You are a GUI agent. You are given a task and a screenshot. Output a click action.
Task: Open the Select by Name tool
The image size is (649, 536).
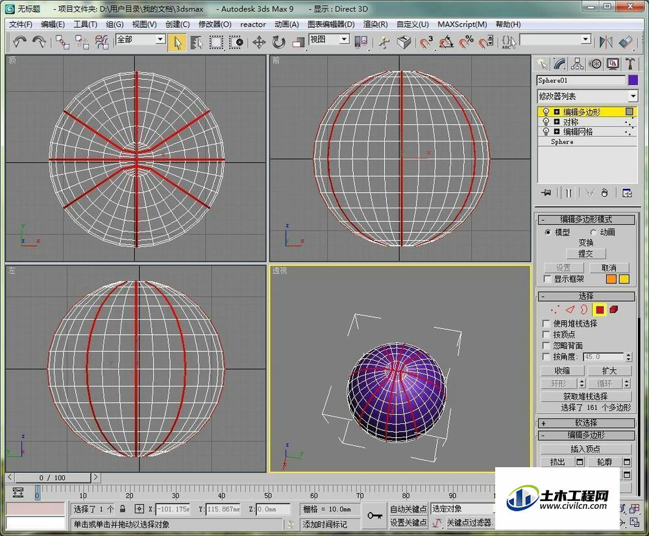pos(197,42)
